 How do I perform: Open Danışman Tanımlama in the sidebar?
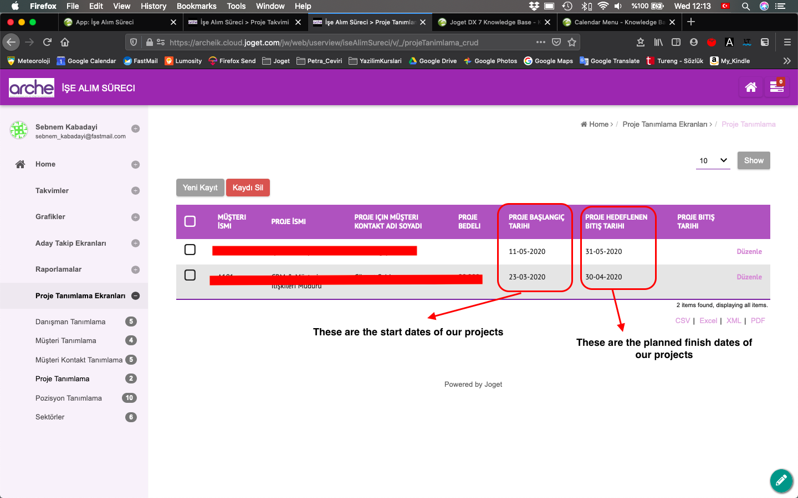click(70, 321)
